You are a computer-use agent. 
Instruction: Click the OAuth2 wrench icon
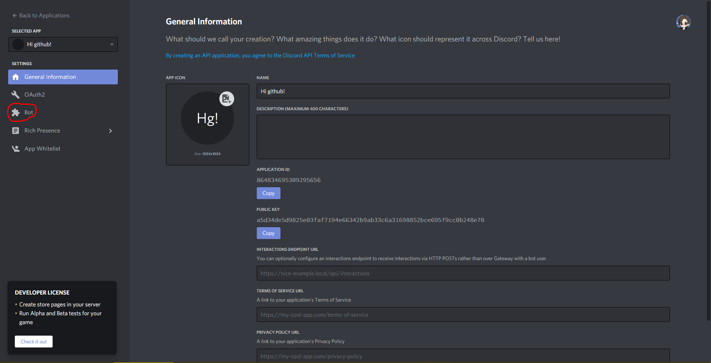tap(16, 95)
